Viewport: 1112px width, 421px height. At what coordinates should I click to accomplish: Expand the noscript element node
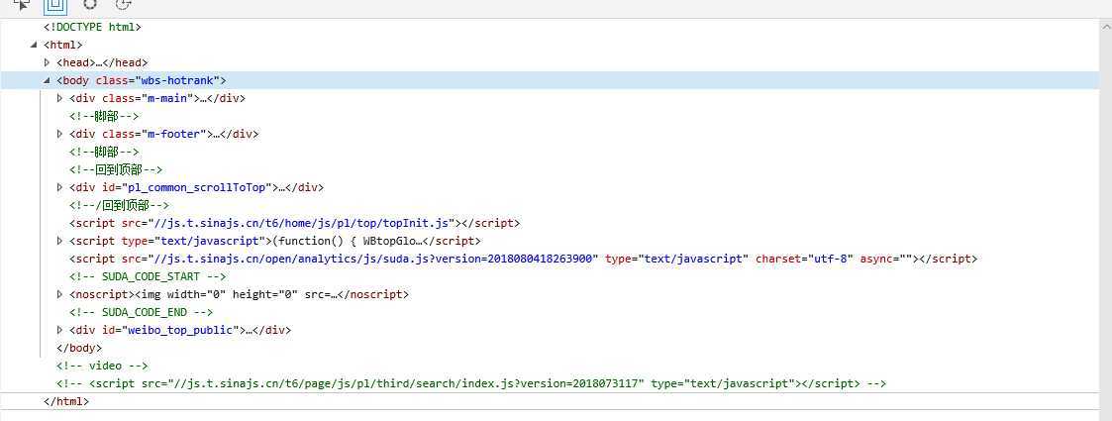tap(59, 294)
